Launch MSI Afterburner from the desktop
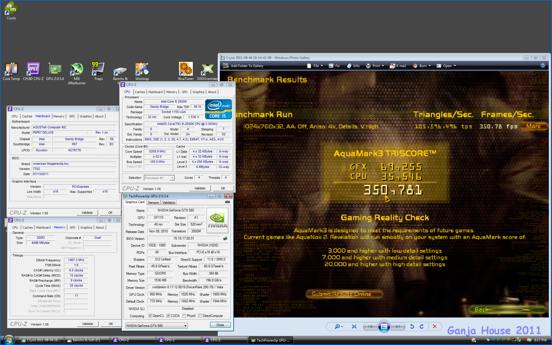The width and height of the screenshot is (552, 345). point(77,74)
